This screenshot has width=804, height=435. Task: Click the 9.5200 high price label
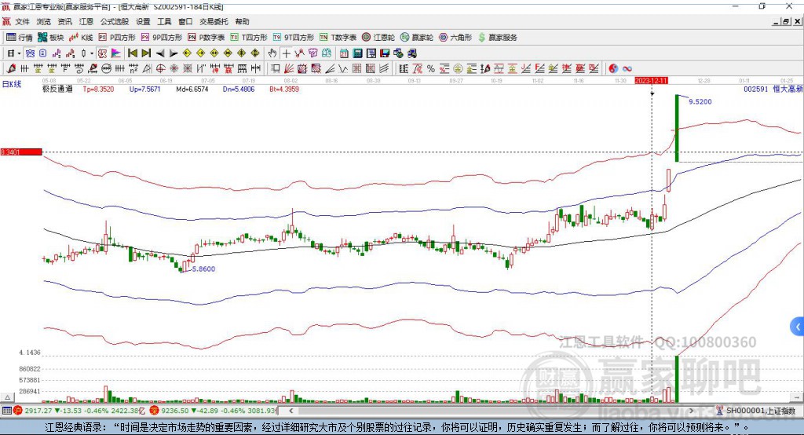pos(700,101)
